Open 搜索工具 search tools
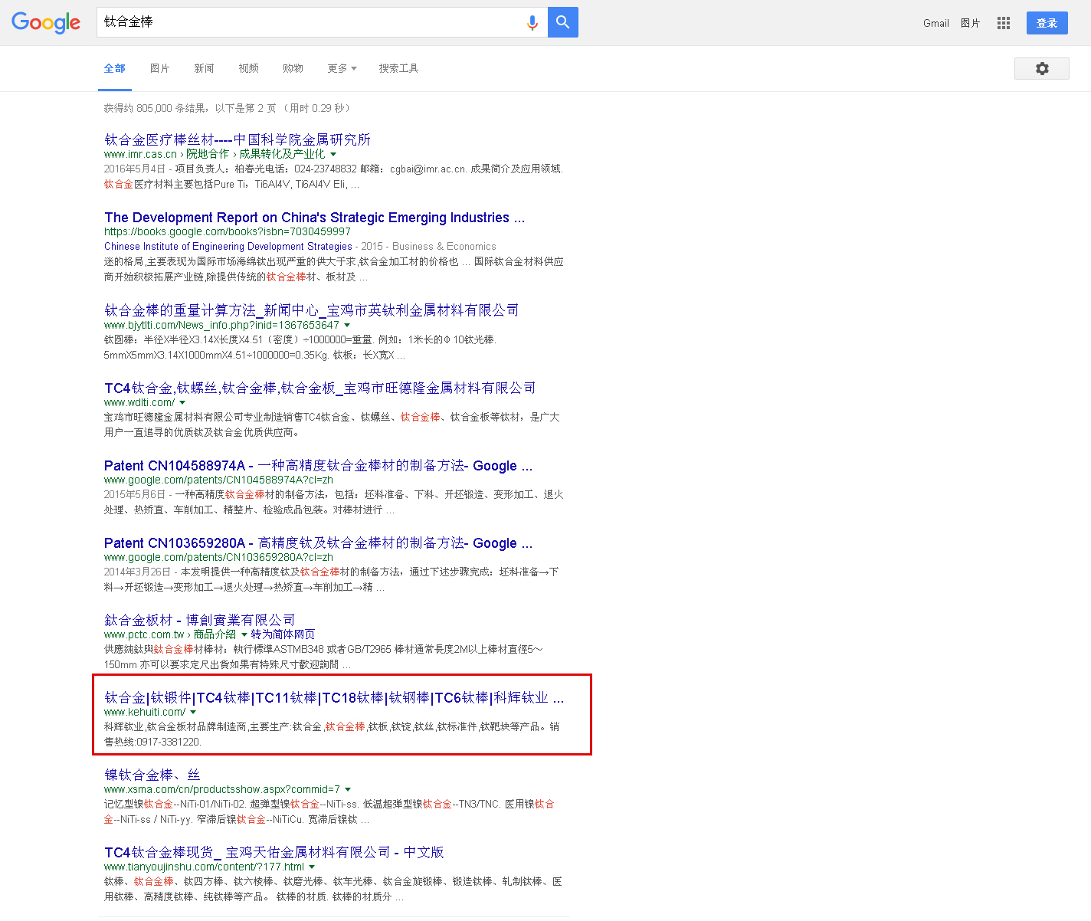This screenshot has height=921, width=1091. 398,68
